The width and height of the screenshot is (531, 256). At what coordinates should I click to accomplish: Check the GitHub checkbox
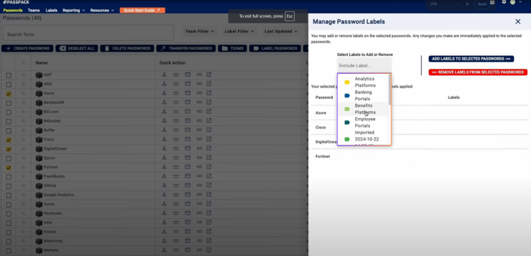point(9,186)
